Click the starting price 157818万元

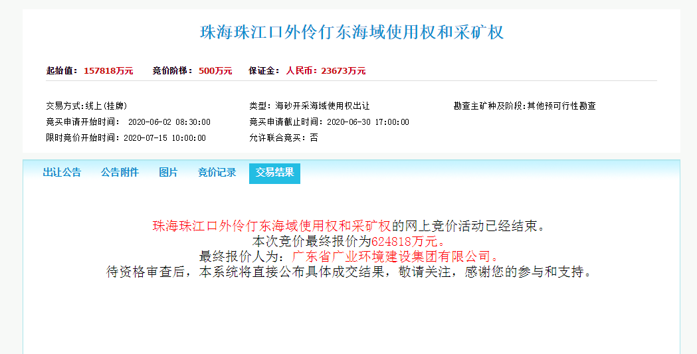108,71
